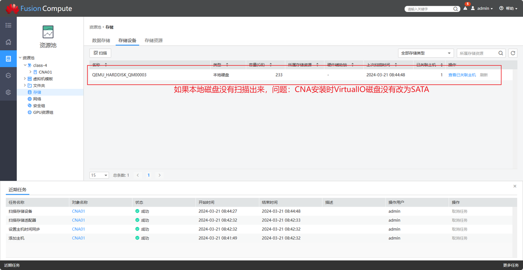Viewport: 523px width, 270px height.
Task: Select 网络 in the navigation tree
Action: pos(37,99)
